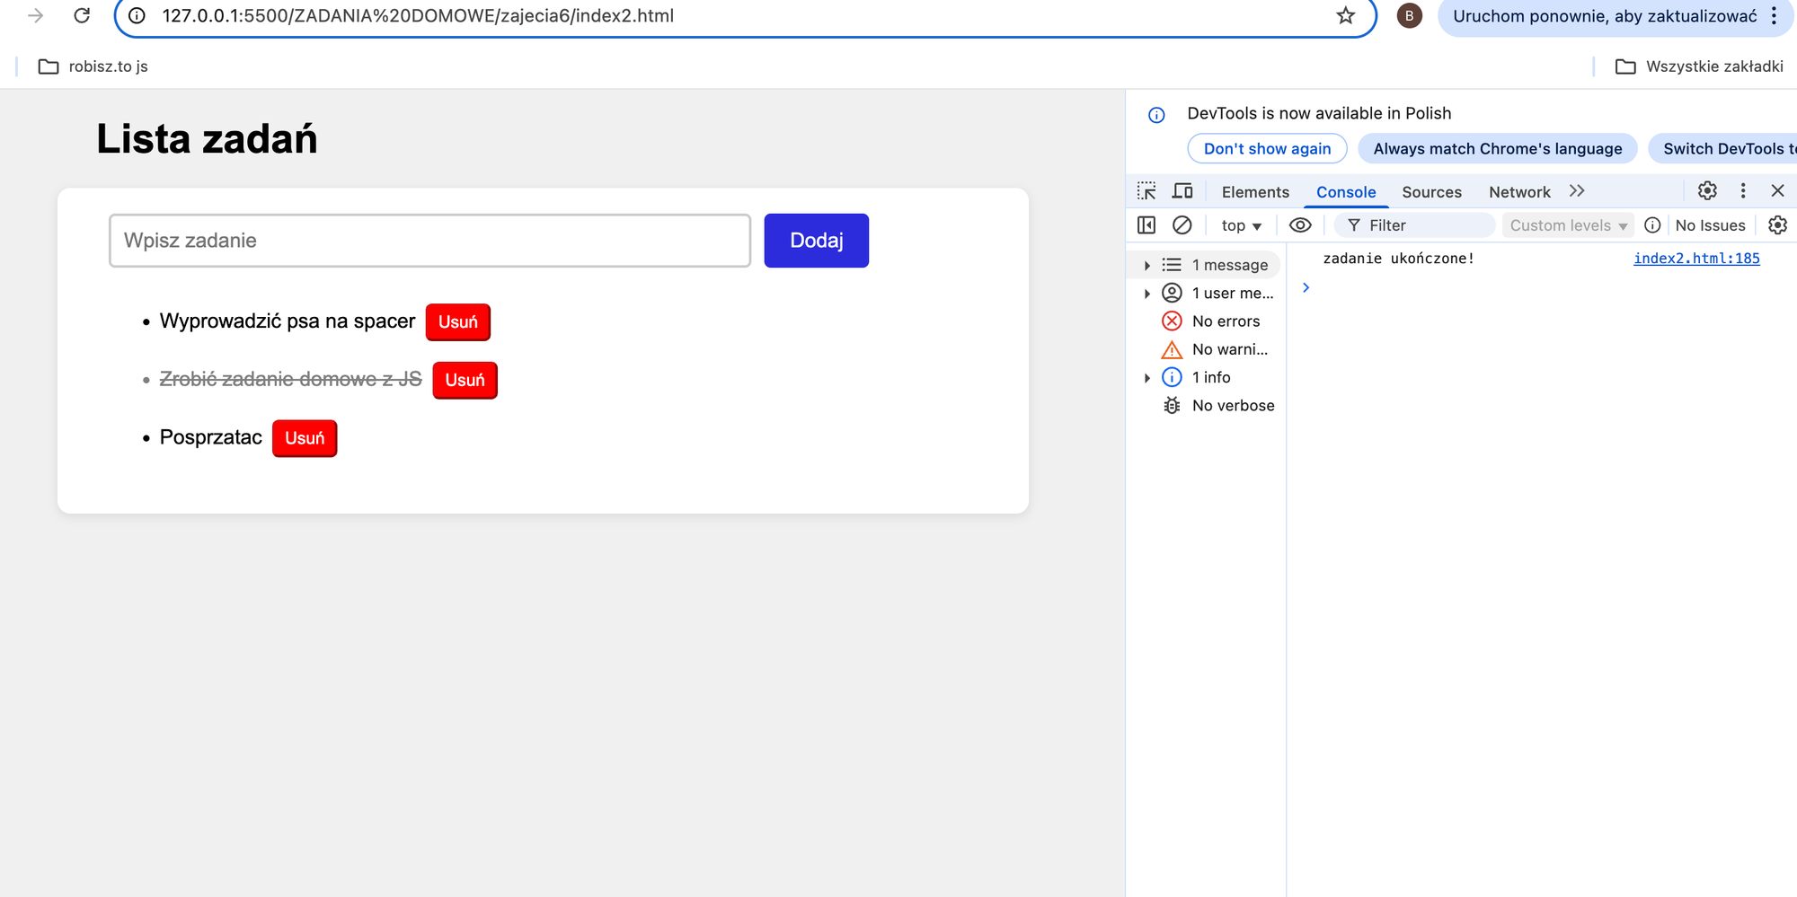The height and width of the screenshot is (897, 1797).
Task: Open the Custom levels dropdown
Action: coord(1568,225)
